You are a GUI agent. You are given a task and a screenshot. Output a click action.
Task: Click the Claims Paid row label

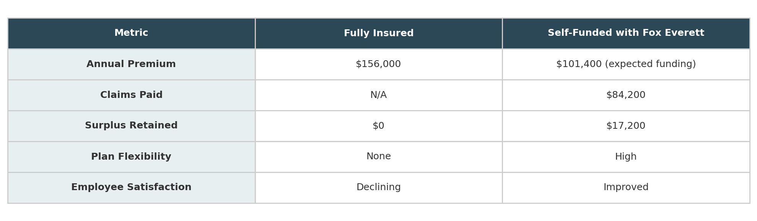131,95
